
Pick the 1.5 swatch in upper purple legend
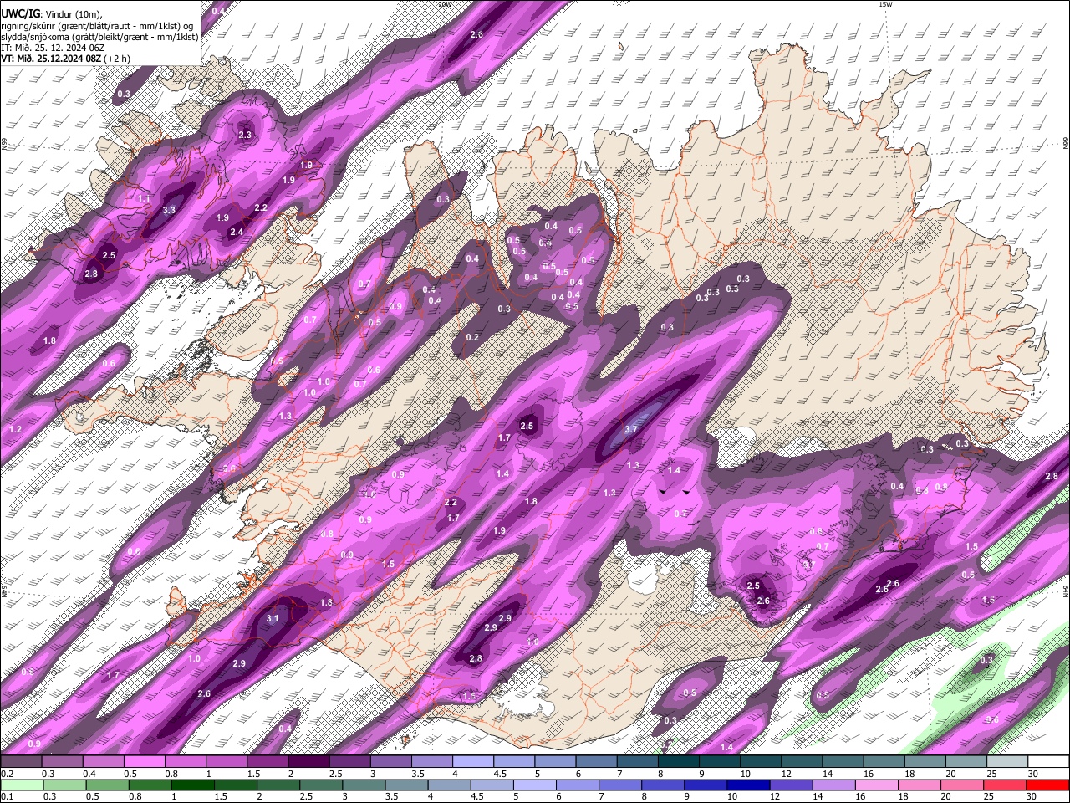tap(267, 762)
